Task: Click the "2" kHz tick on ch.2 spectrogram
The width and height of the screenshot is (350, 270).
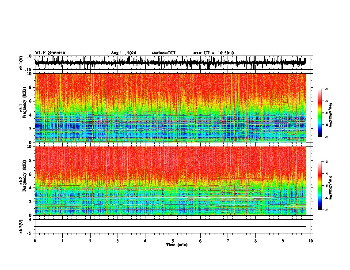Action: [30, 202]
